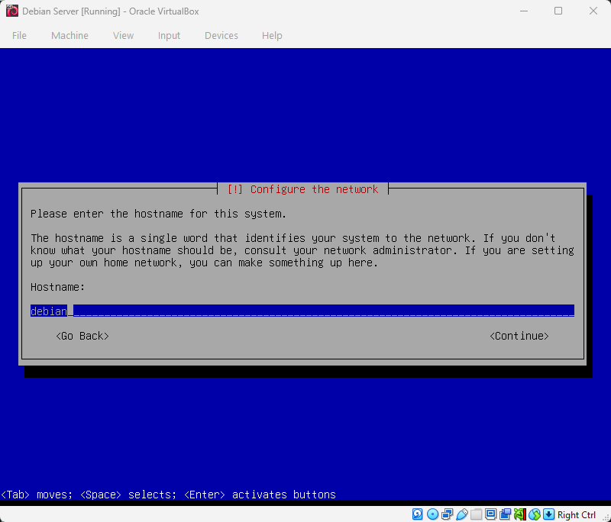Click the video capture status icon
The width and height of the screenshot is (611, 522).
[x=505, y=514]
